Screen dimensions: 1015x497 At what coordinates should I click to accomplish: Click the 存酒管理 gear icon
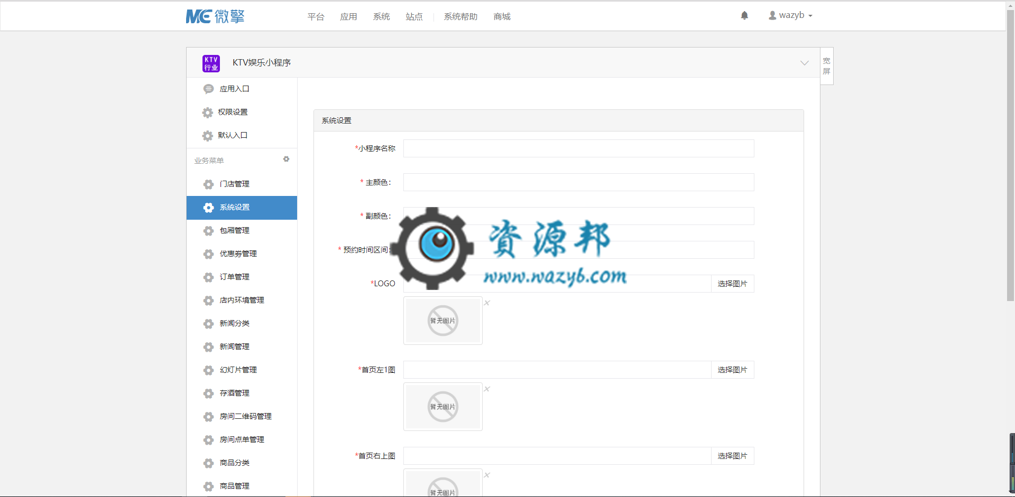208,393
